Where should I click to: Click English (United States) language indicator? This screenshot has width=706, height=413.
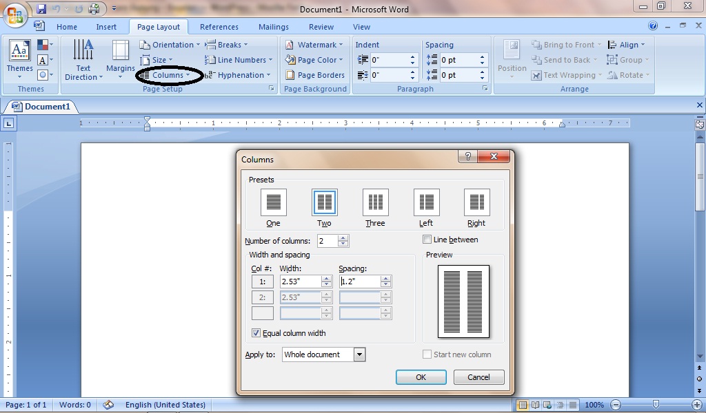[165, 405]
